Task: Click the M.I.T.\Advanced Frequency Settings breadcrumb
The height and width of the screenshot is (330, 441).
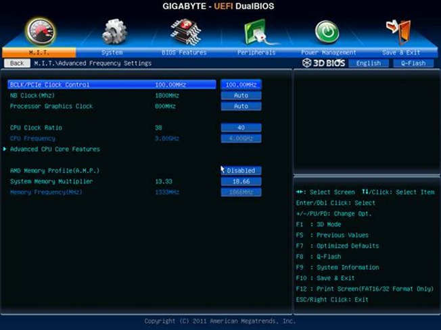Action: [x=93, y=63]
